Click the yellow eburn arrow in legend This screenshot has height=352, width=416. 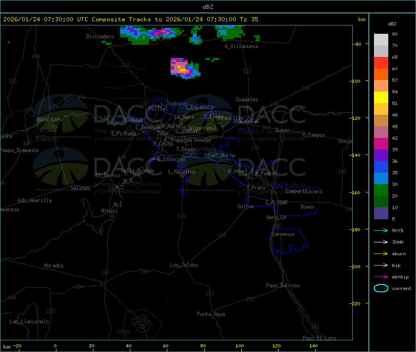[381, 254]
